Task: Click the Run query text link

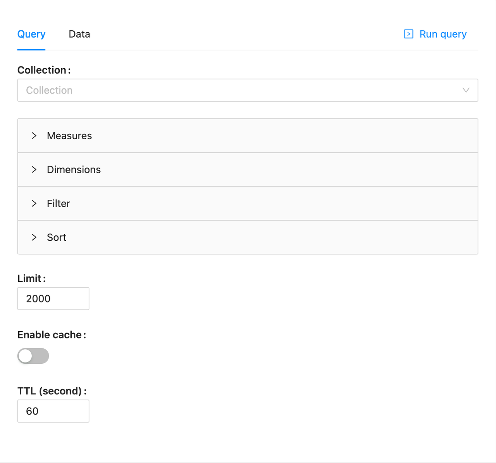Action: pyautogui.click(x=443, y=34)
